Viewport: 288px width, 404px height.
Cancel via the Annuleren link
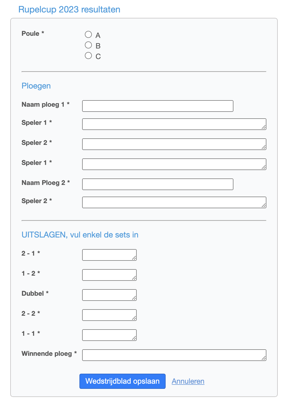(x=188, y=381)
